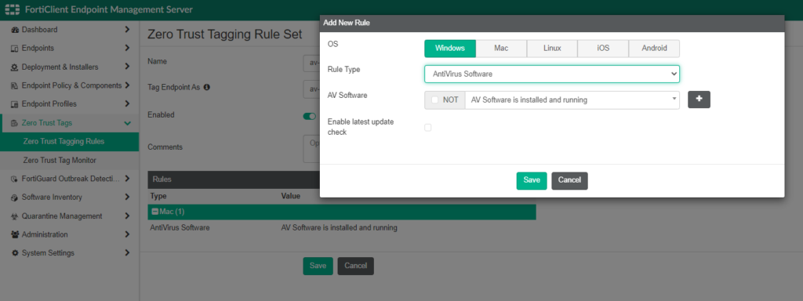Expand the Quarantine Management chevron
Screen dimensions: 803x301
[127, 216]
